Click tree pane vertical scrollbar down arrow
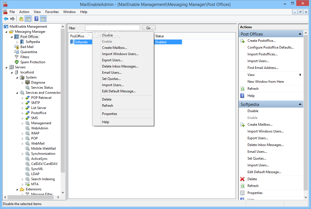The width and height of the screenshot is (311, 209). tap(63, 193)
